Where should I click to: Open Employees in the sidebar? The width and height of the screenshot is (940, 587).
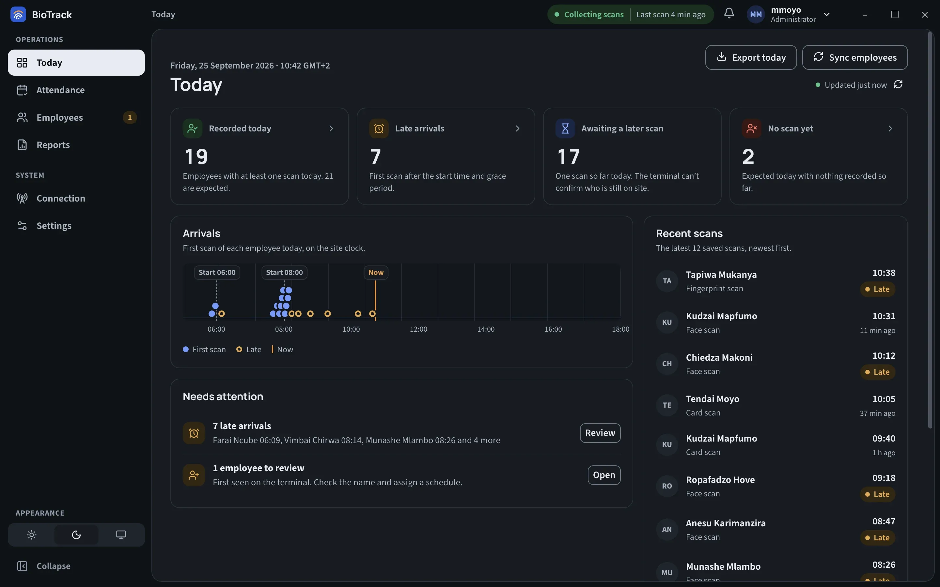coord(76,117)
